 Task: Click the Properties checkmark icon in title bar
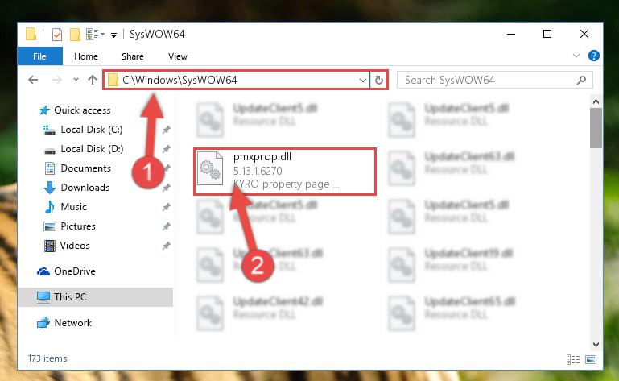(57, 35)
